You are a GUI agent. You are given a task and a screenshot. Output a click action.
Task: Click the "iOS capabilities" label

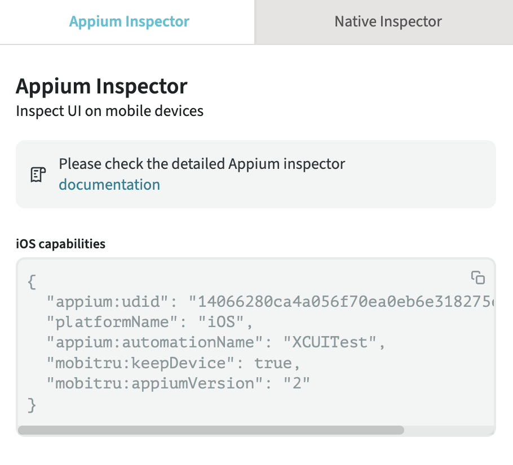click(x=60, y=244)
